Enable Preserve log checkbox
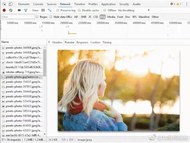190x143 pixels. click(58, 10)
